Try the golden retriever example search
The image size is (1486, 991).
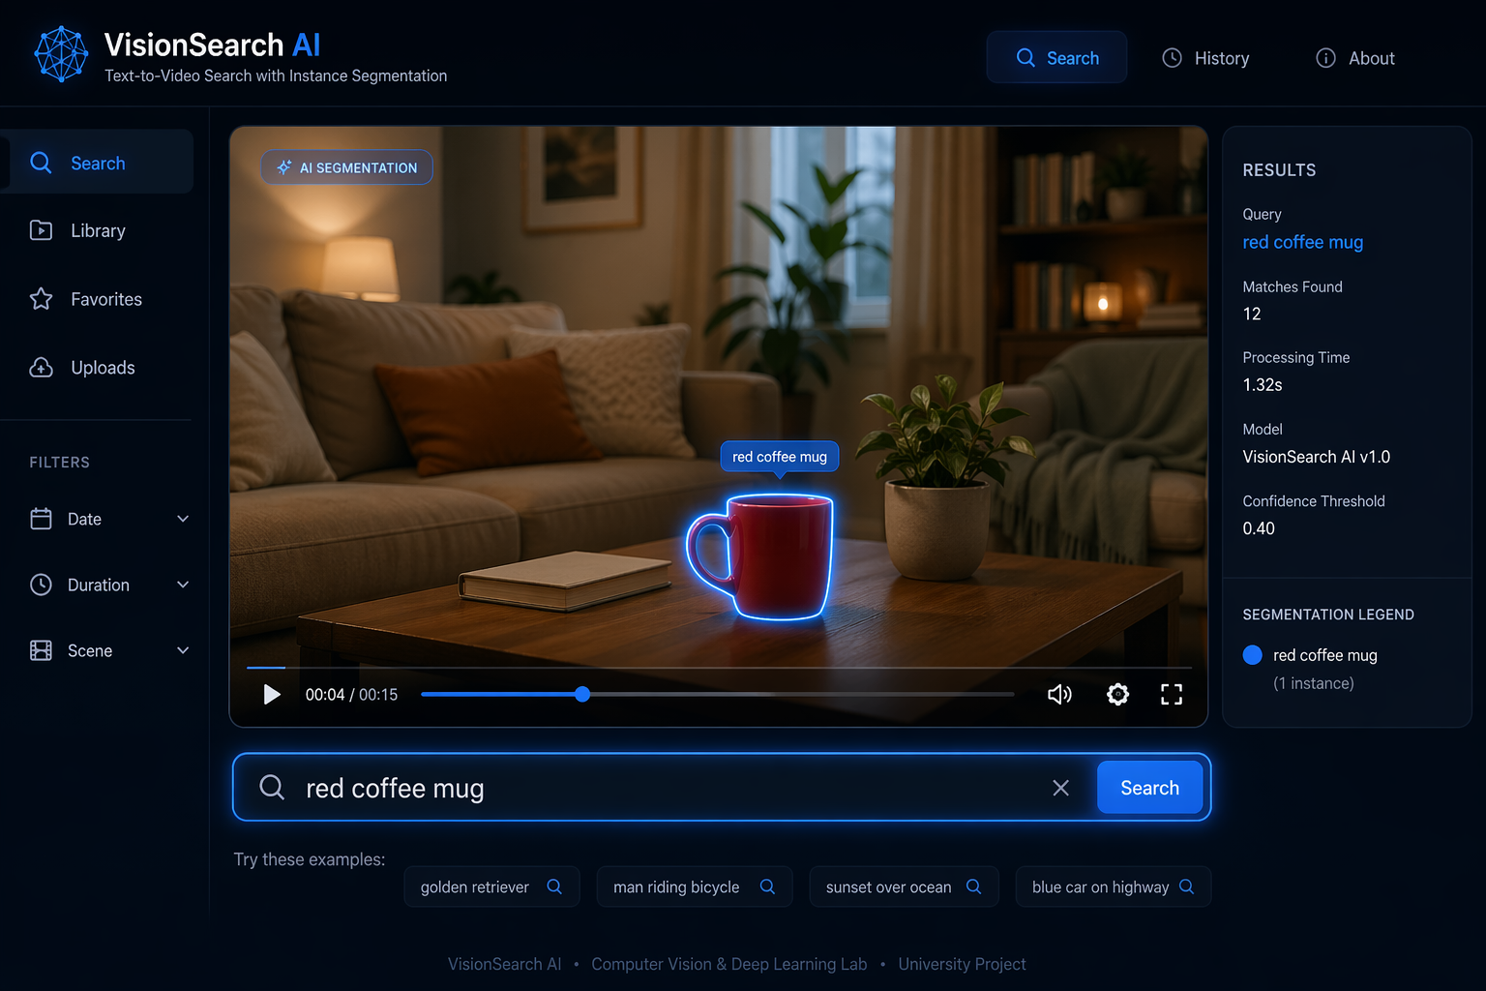pos(491,886)
